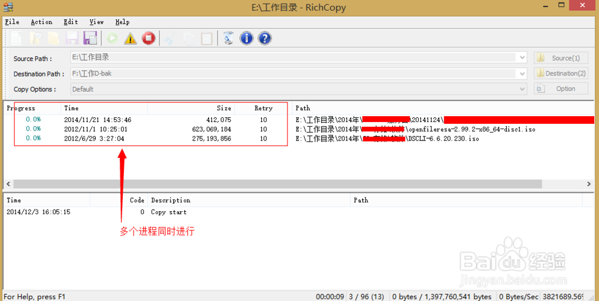Click the log pane Time column header
The image size is (599, 301).
[x=47, y=200]
